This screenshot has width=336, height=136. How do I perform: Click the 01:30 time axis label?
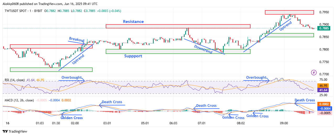pos(56,123)
